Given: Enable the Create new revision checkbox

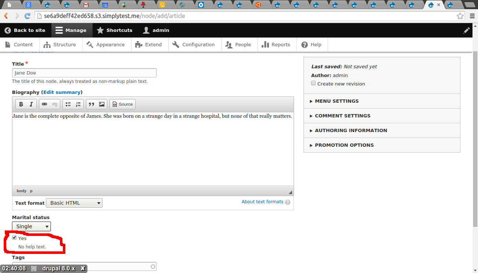Looking at the screenshot, I should coord(313,83).
